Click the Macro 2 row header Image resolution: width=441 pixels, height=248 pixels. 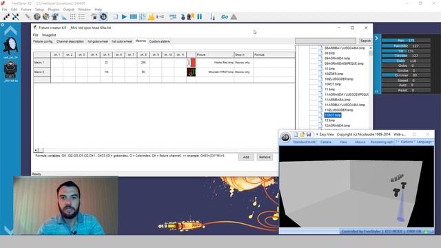[x=42, y=72]
